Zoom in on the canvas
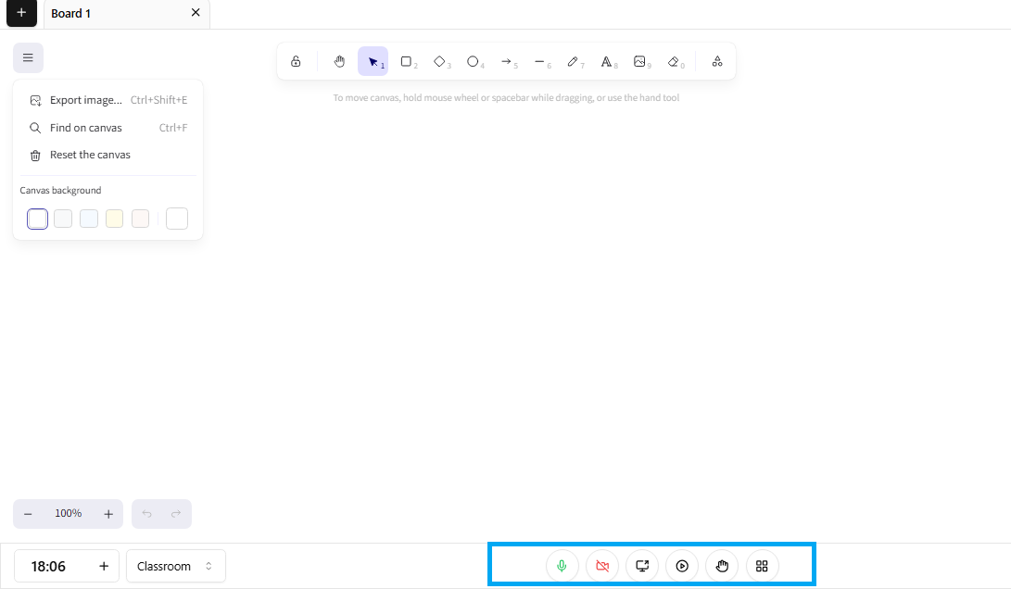1011x589 pixels. coord(108,514)
